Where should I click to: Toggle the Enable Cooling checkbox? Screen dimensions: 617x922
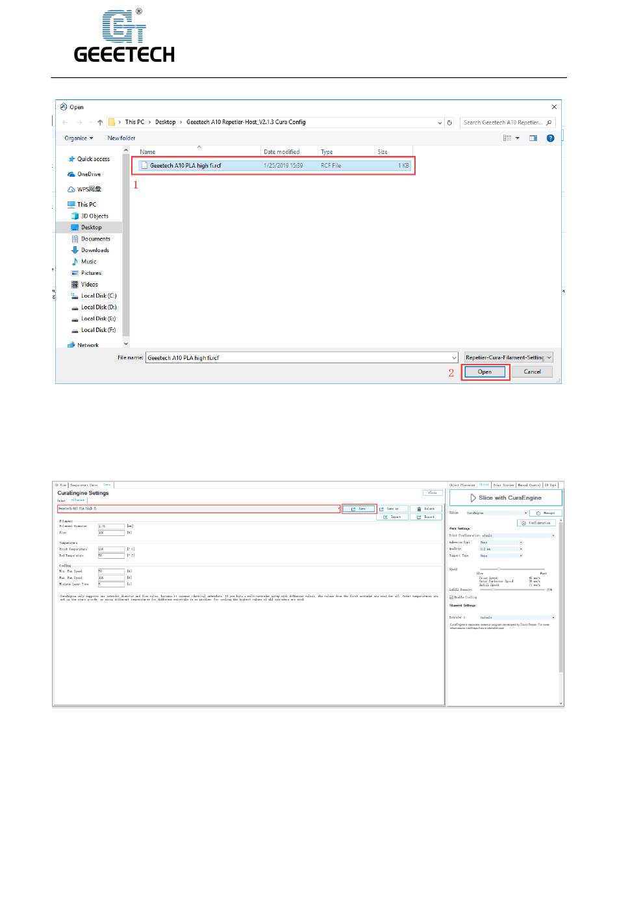pos(451,597)
